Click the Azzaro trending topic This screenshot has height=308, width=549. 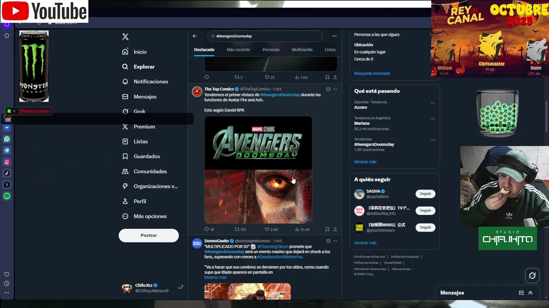[x=360, y=107]
